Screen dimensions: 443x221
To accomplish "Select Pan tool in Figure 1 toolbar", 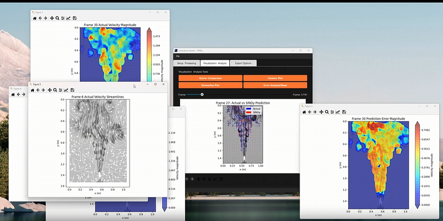I will [x=51, y=18].
